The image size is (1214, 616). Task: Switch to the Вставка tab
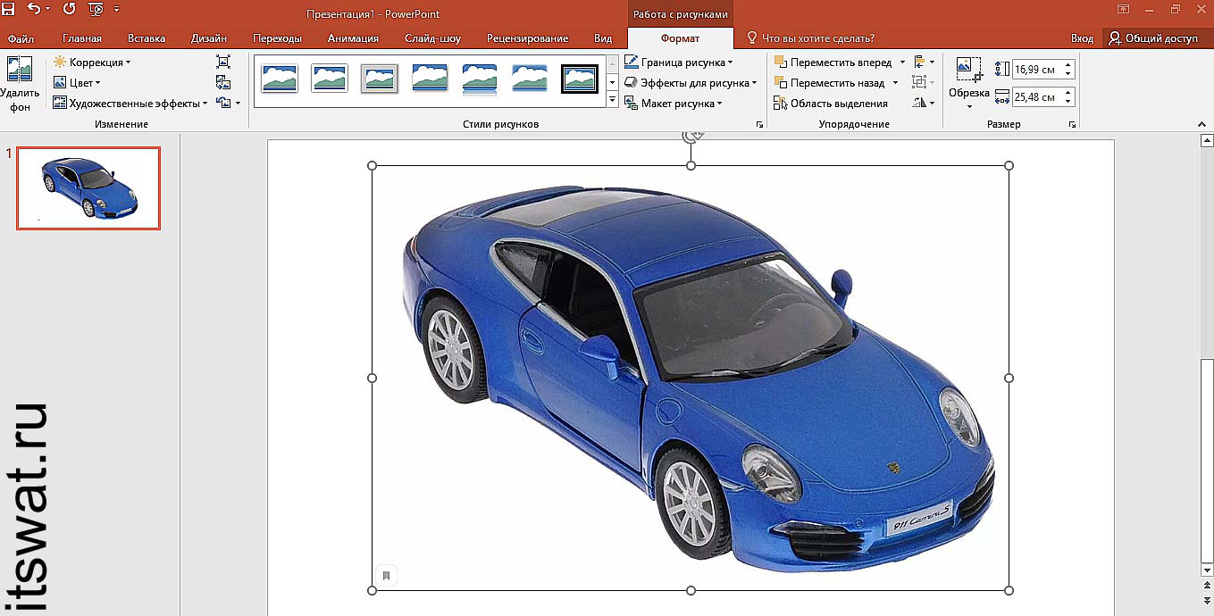(x=147, y=38)
